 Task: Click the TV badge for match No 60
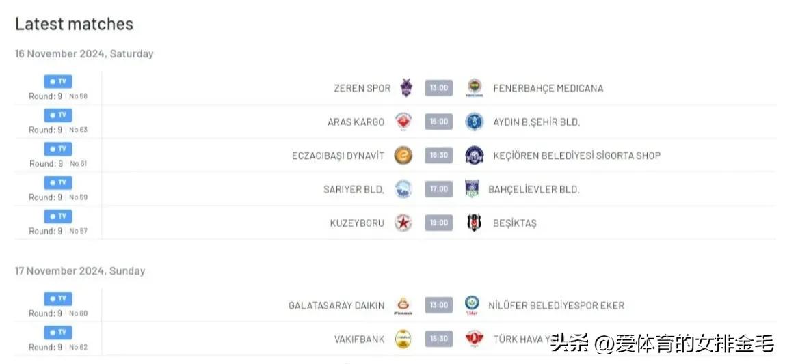coord(58,299)
